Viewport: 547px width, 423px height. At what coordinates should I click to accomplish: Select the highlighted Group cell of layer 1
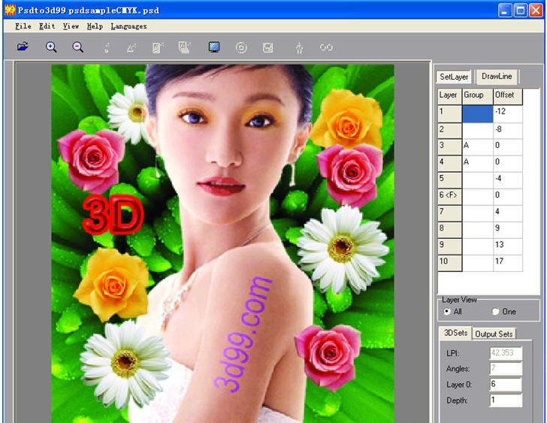(x=477, y=112)
